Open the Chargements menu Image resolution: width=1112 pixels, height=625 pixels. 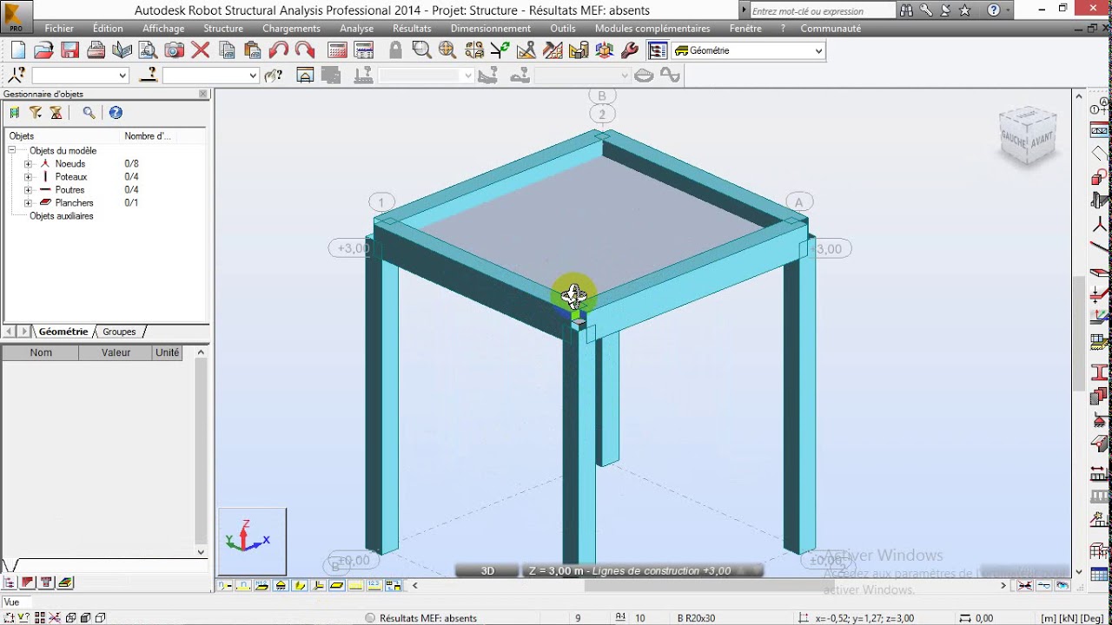pos(291,29)
